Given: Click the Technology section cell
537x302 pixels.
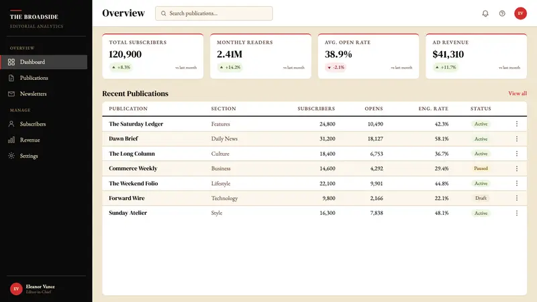Looking at the screenshot, I should [224, 198].
